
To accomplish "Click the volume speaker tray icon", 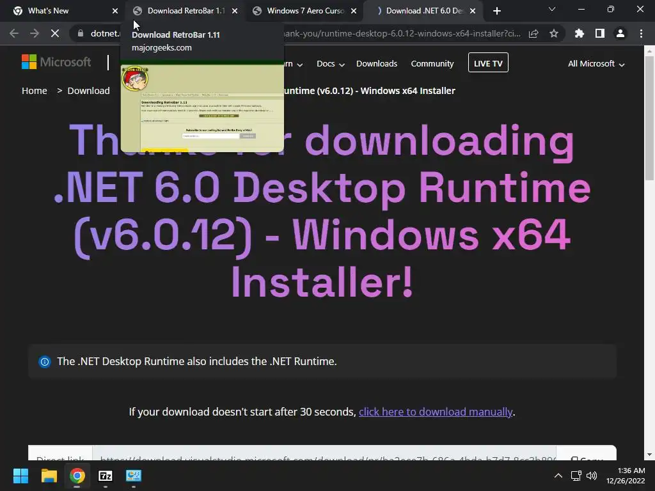I will [x=591, y=476].
